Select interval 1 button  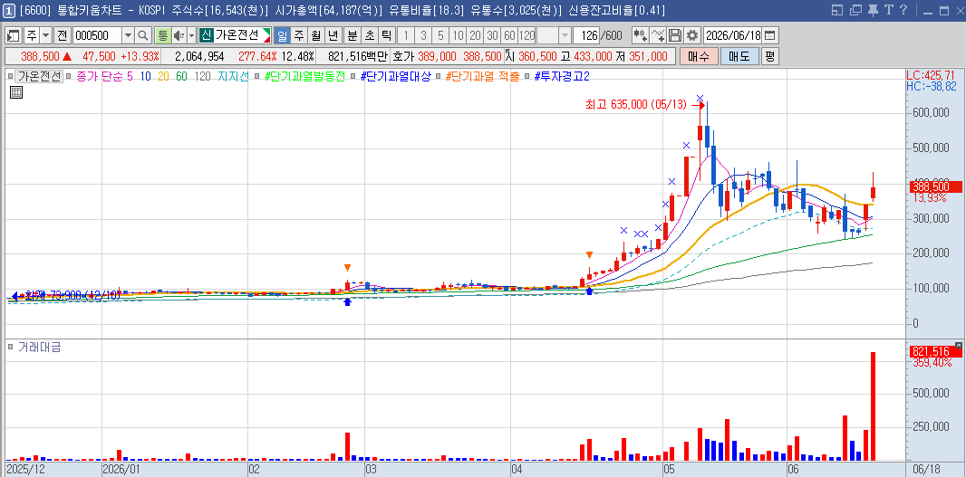(406, 35)
